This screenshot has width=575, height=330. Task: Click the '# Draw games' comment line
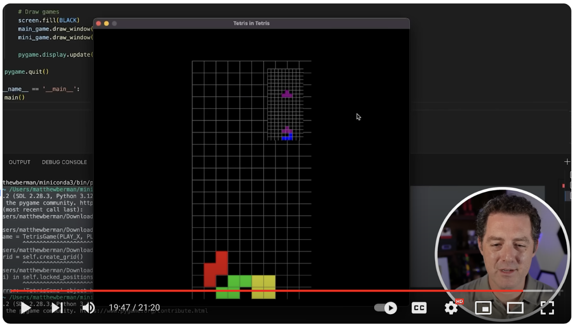click(39, 12)
